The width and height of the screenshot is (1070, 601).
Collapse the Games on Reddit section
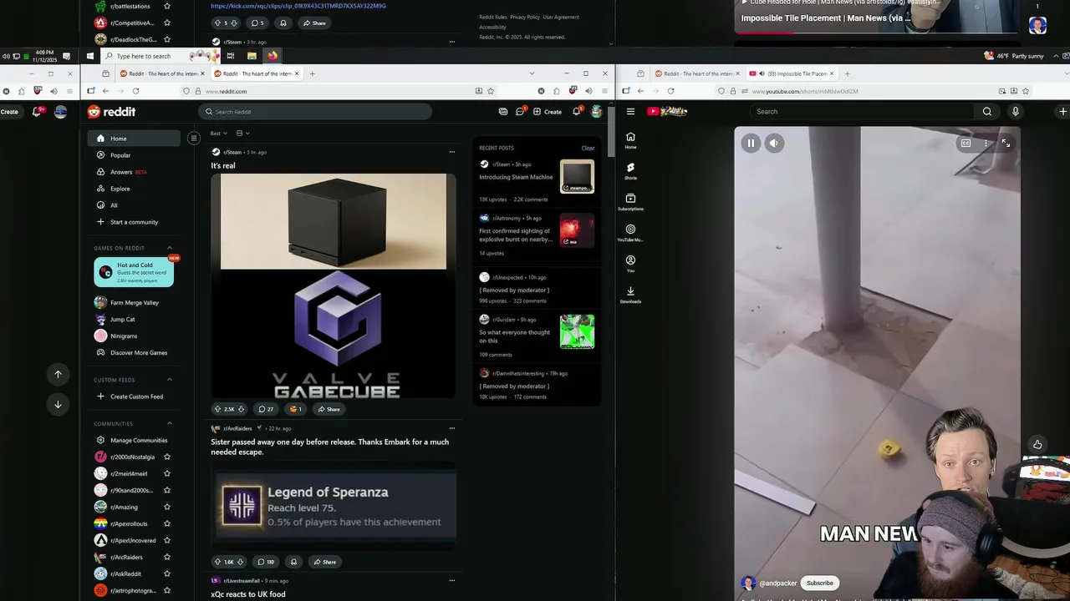click(170, 248)
